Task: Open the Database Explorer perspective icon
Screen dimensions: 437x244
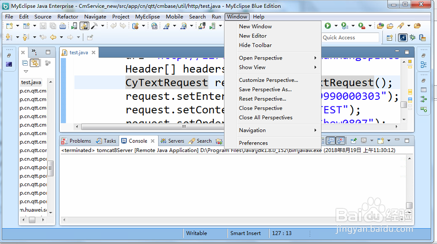Action: click(x=423, y=37)
